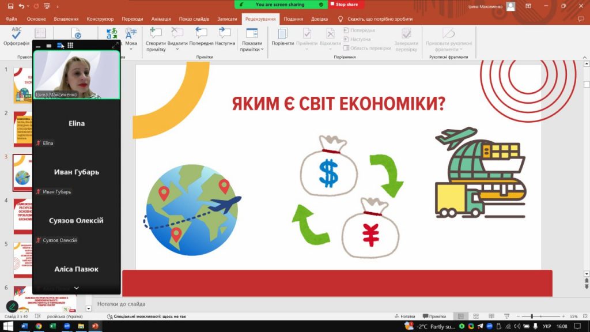Screen dimensions: 590x332
Task: Click the Stop share button
Action: [346, 5]
